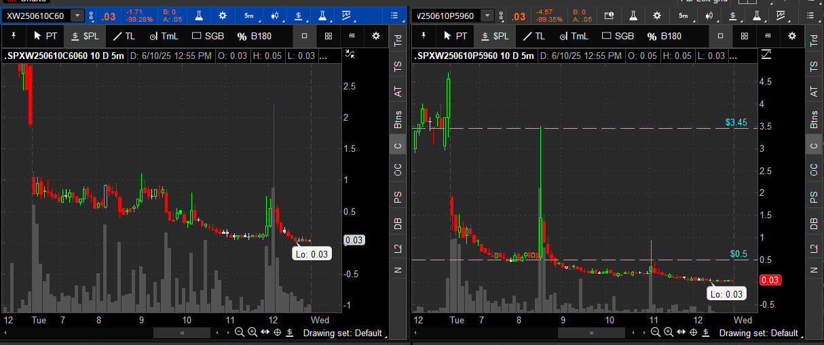Expand the 5m timeframe menu in right chart
824x345 pixels.
tap(683, 15)
